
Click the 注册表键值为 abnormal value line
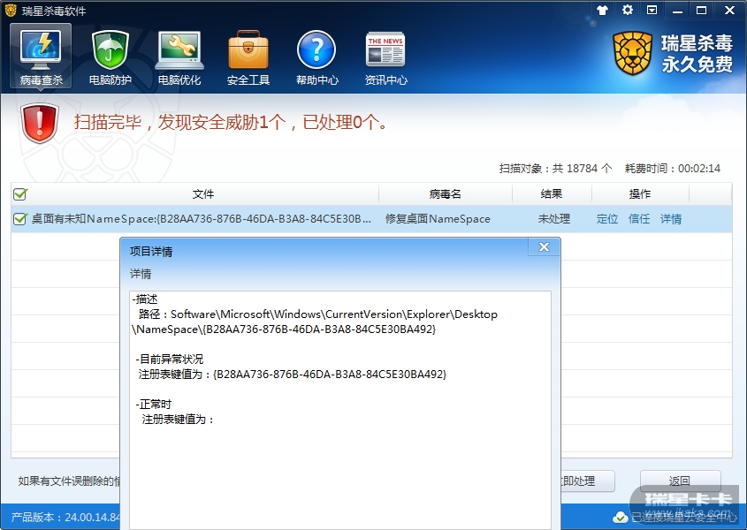click(x=293, y=375)
